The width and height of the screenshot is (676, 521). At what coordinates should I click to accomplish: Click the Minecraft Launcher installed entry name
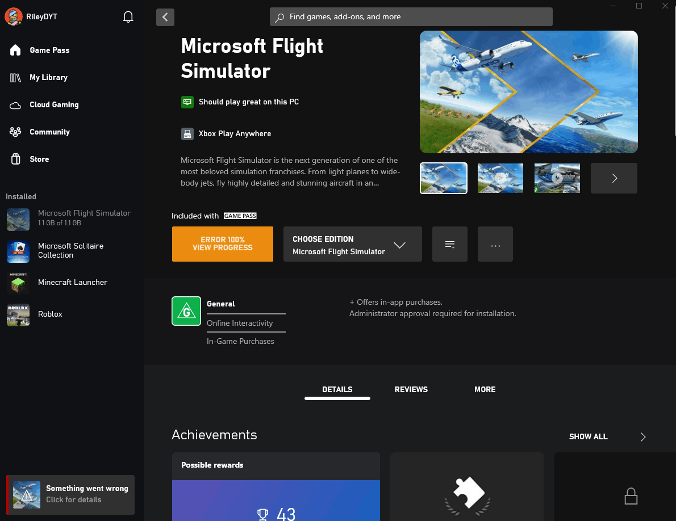pyautogui.click(x=73, y=283)
